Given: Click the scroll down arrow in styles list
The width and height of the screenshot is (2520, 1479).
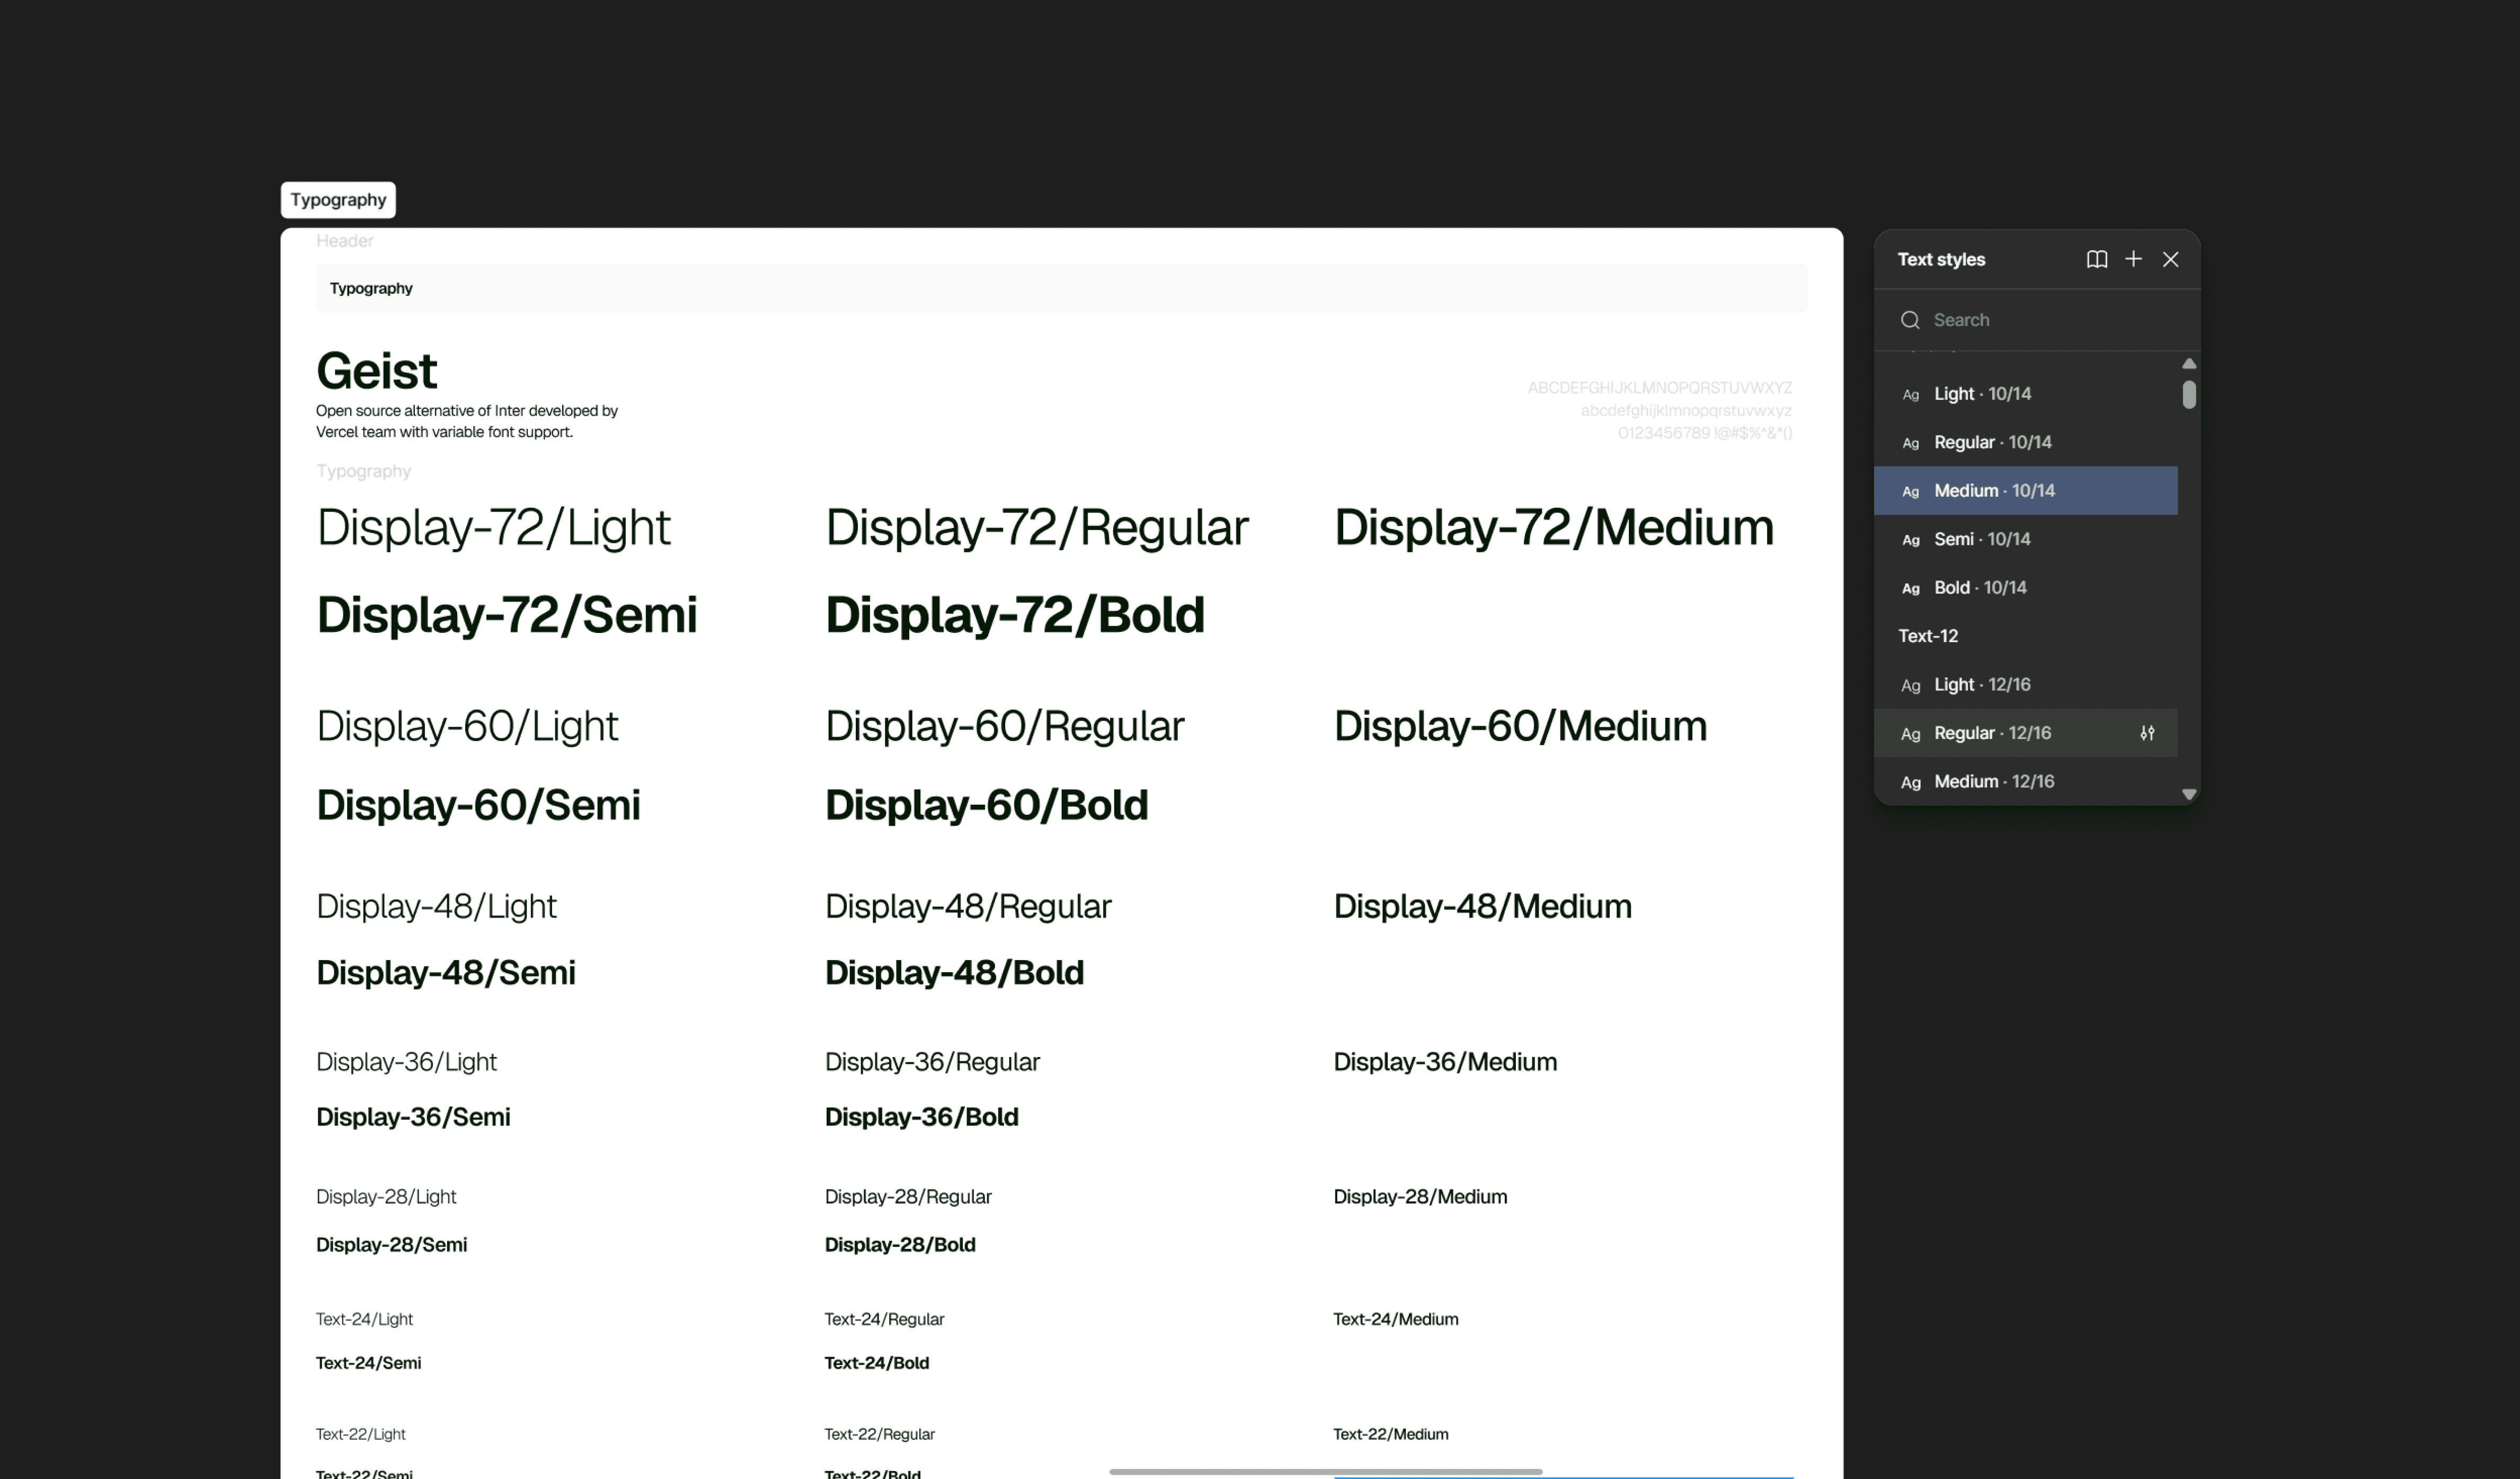Looking at the screenshot, I should click(2188, 794).
